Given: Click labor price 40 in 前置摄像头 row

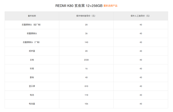Looking at the screenshot, I should [x=141, y=33].
